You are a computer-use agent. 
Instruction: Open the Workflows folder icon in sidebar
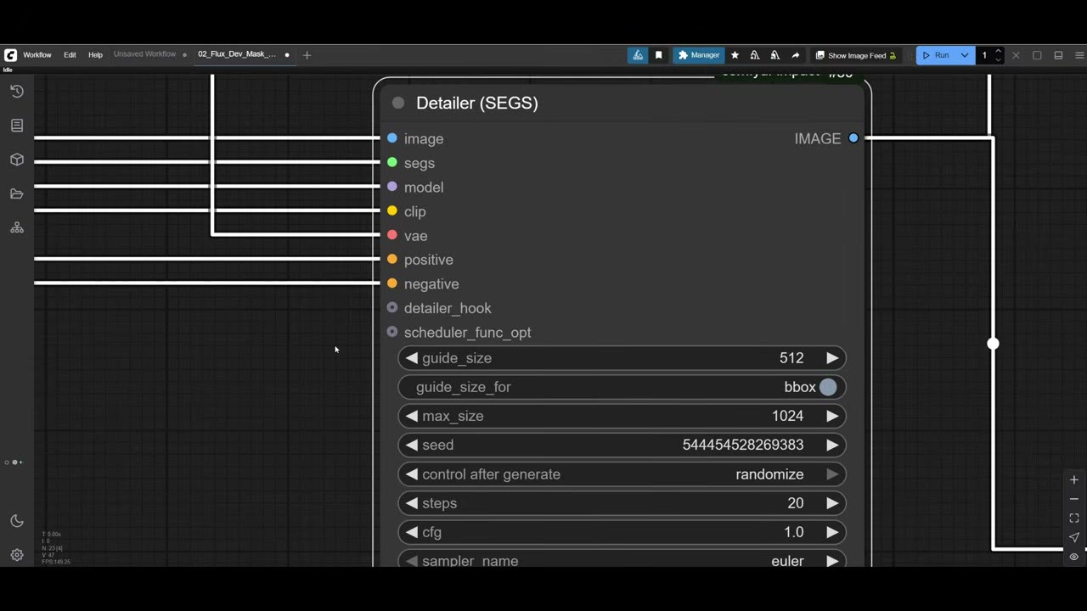click(17, 193)
